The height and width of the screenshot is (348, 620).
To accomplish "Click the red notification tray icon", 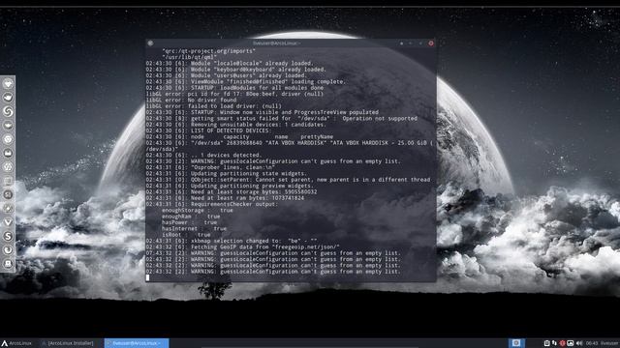I will click(562, 343).
